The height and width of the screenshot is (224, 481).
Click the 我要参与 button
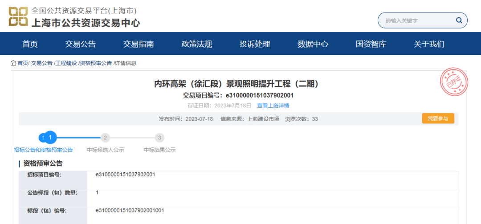pos(438,119)
